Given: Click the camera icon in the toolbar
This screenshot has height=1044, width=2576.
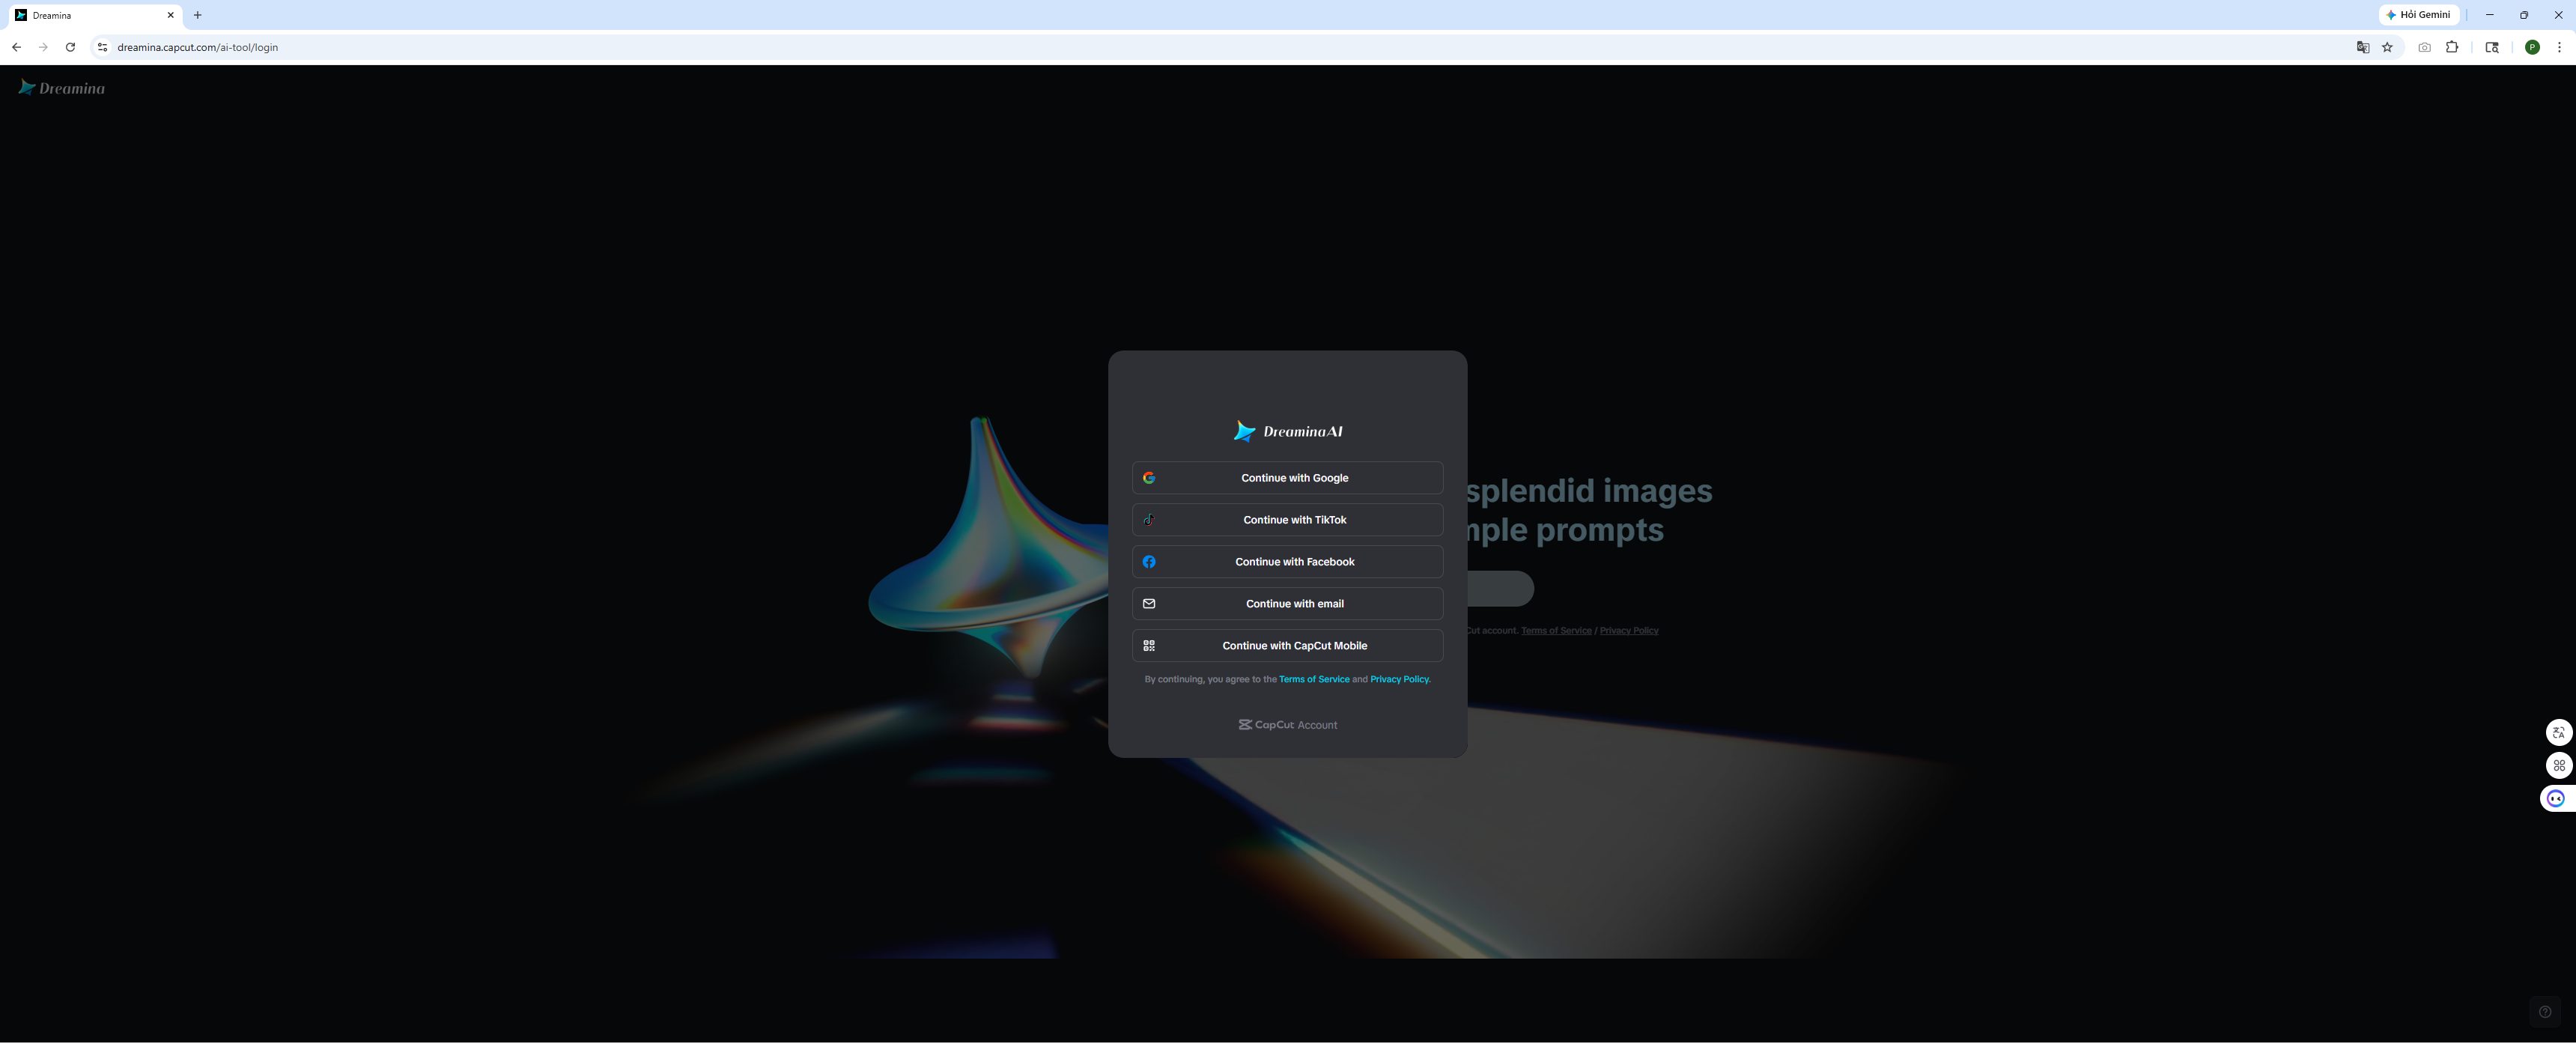Looking at the screenshot, I should click(2424, 47).
